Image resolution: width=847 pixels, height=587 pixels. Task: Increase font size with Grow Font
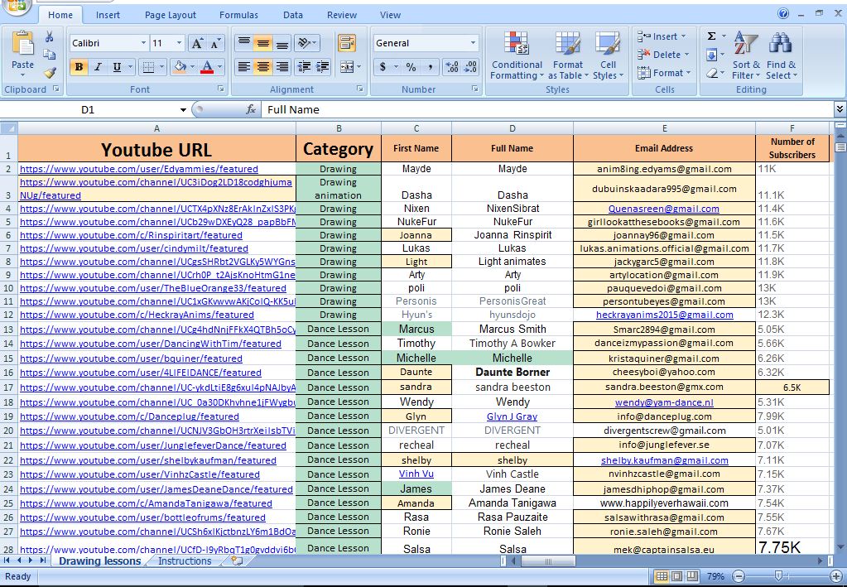(197, 43)
